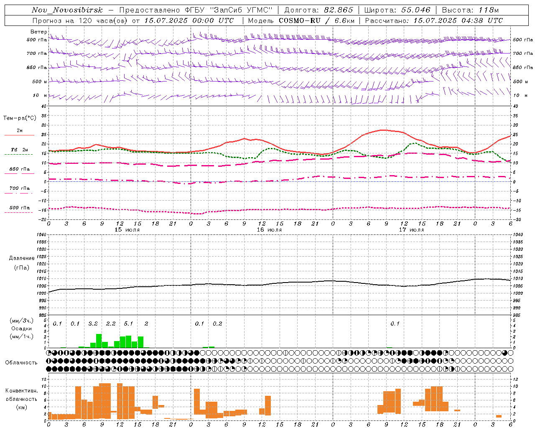Select the precipitation value 5.1
The image size is (535, 428).
[x=128, y=324]
